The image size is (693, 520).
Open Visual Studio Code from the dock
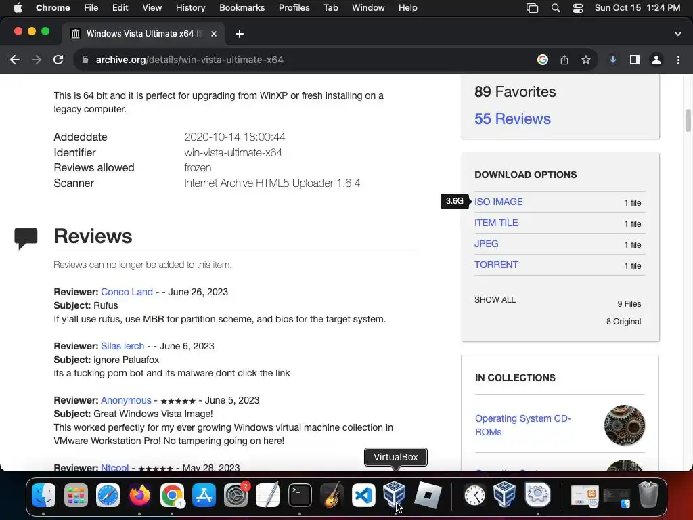(x=363, y=495)
